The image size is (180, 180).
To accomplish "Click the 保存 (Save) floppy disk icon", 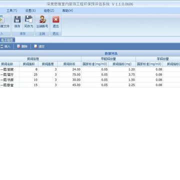I will (17, 19).
